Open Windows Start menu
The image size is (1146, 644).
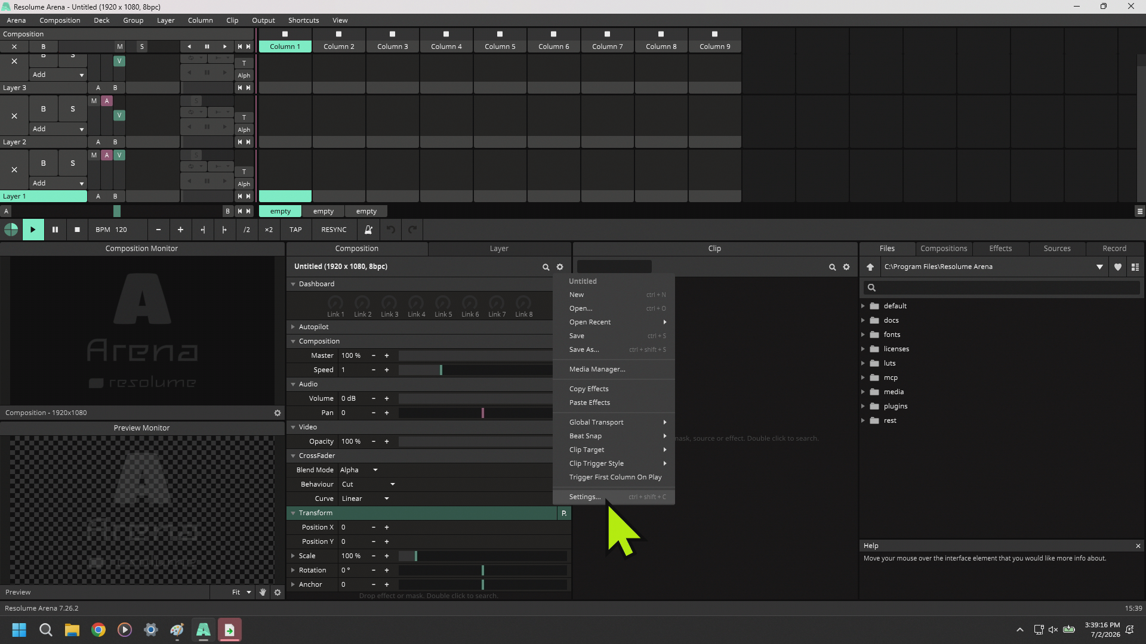(x=19, y=630)
